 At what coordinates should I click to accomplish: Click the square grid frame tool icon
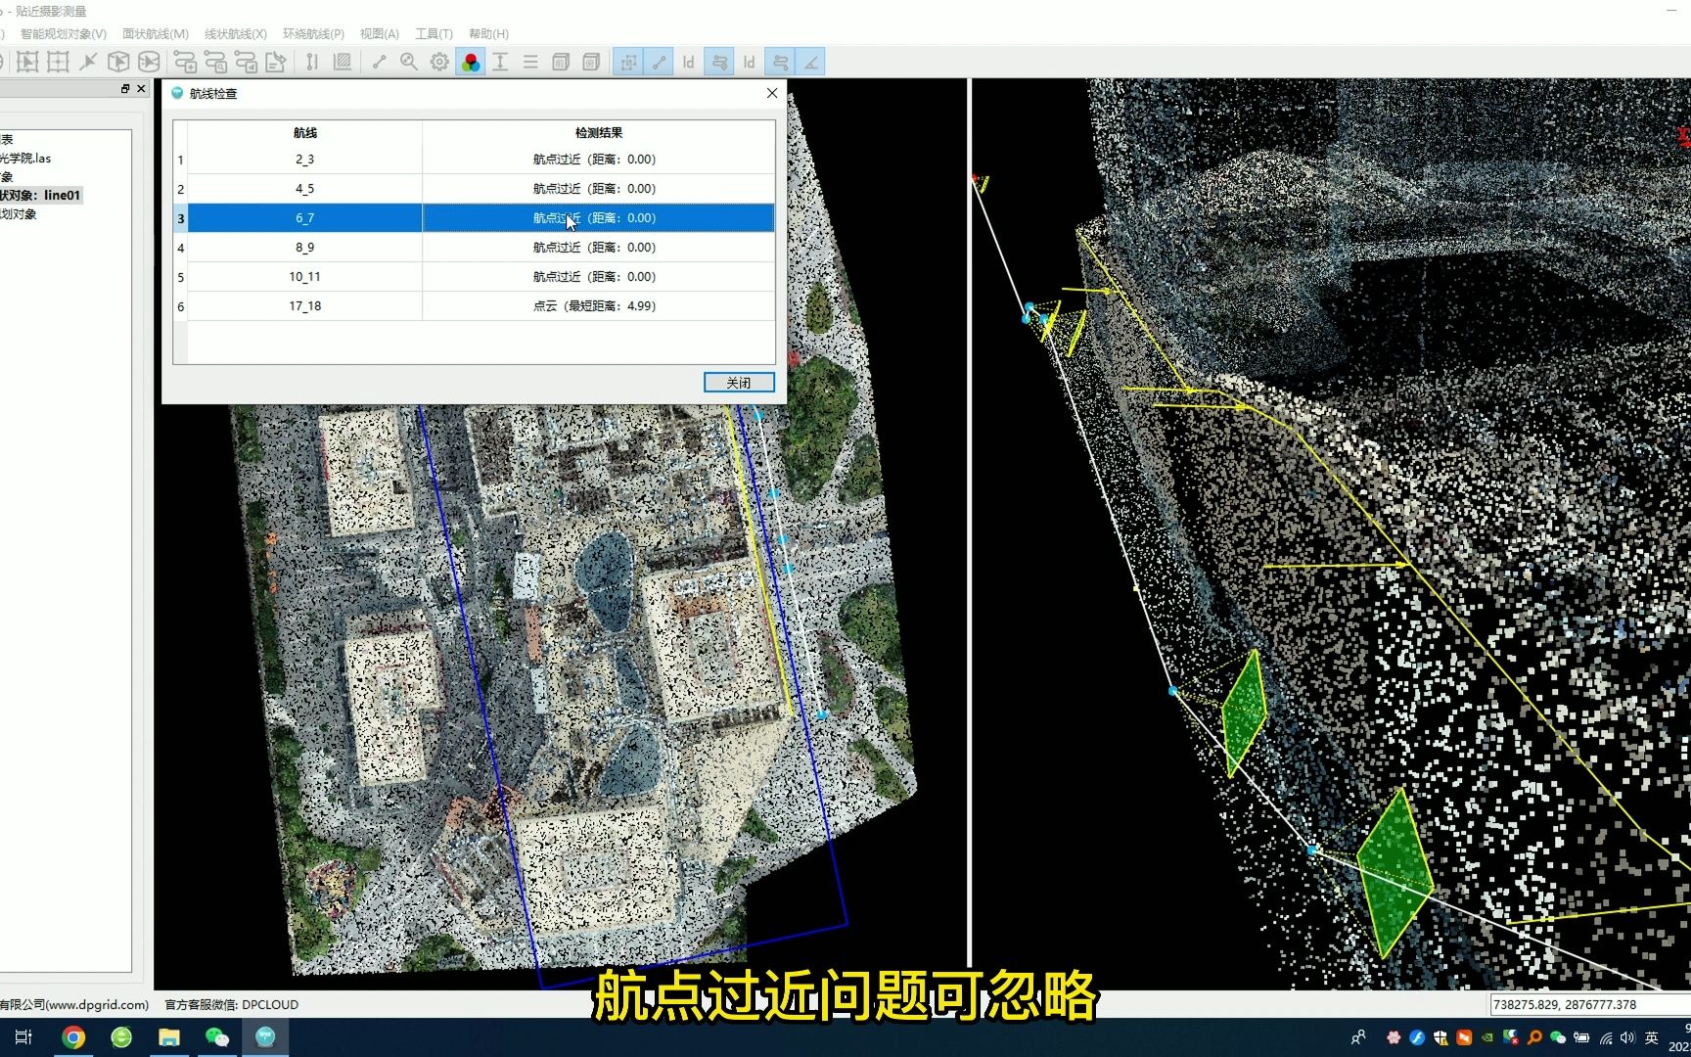(x=58, y=62)
